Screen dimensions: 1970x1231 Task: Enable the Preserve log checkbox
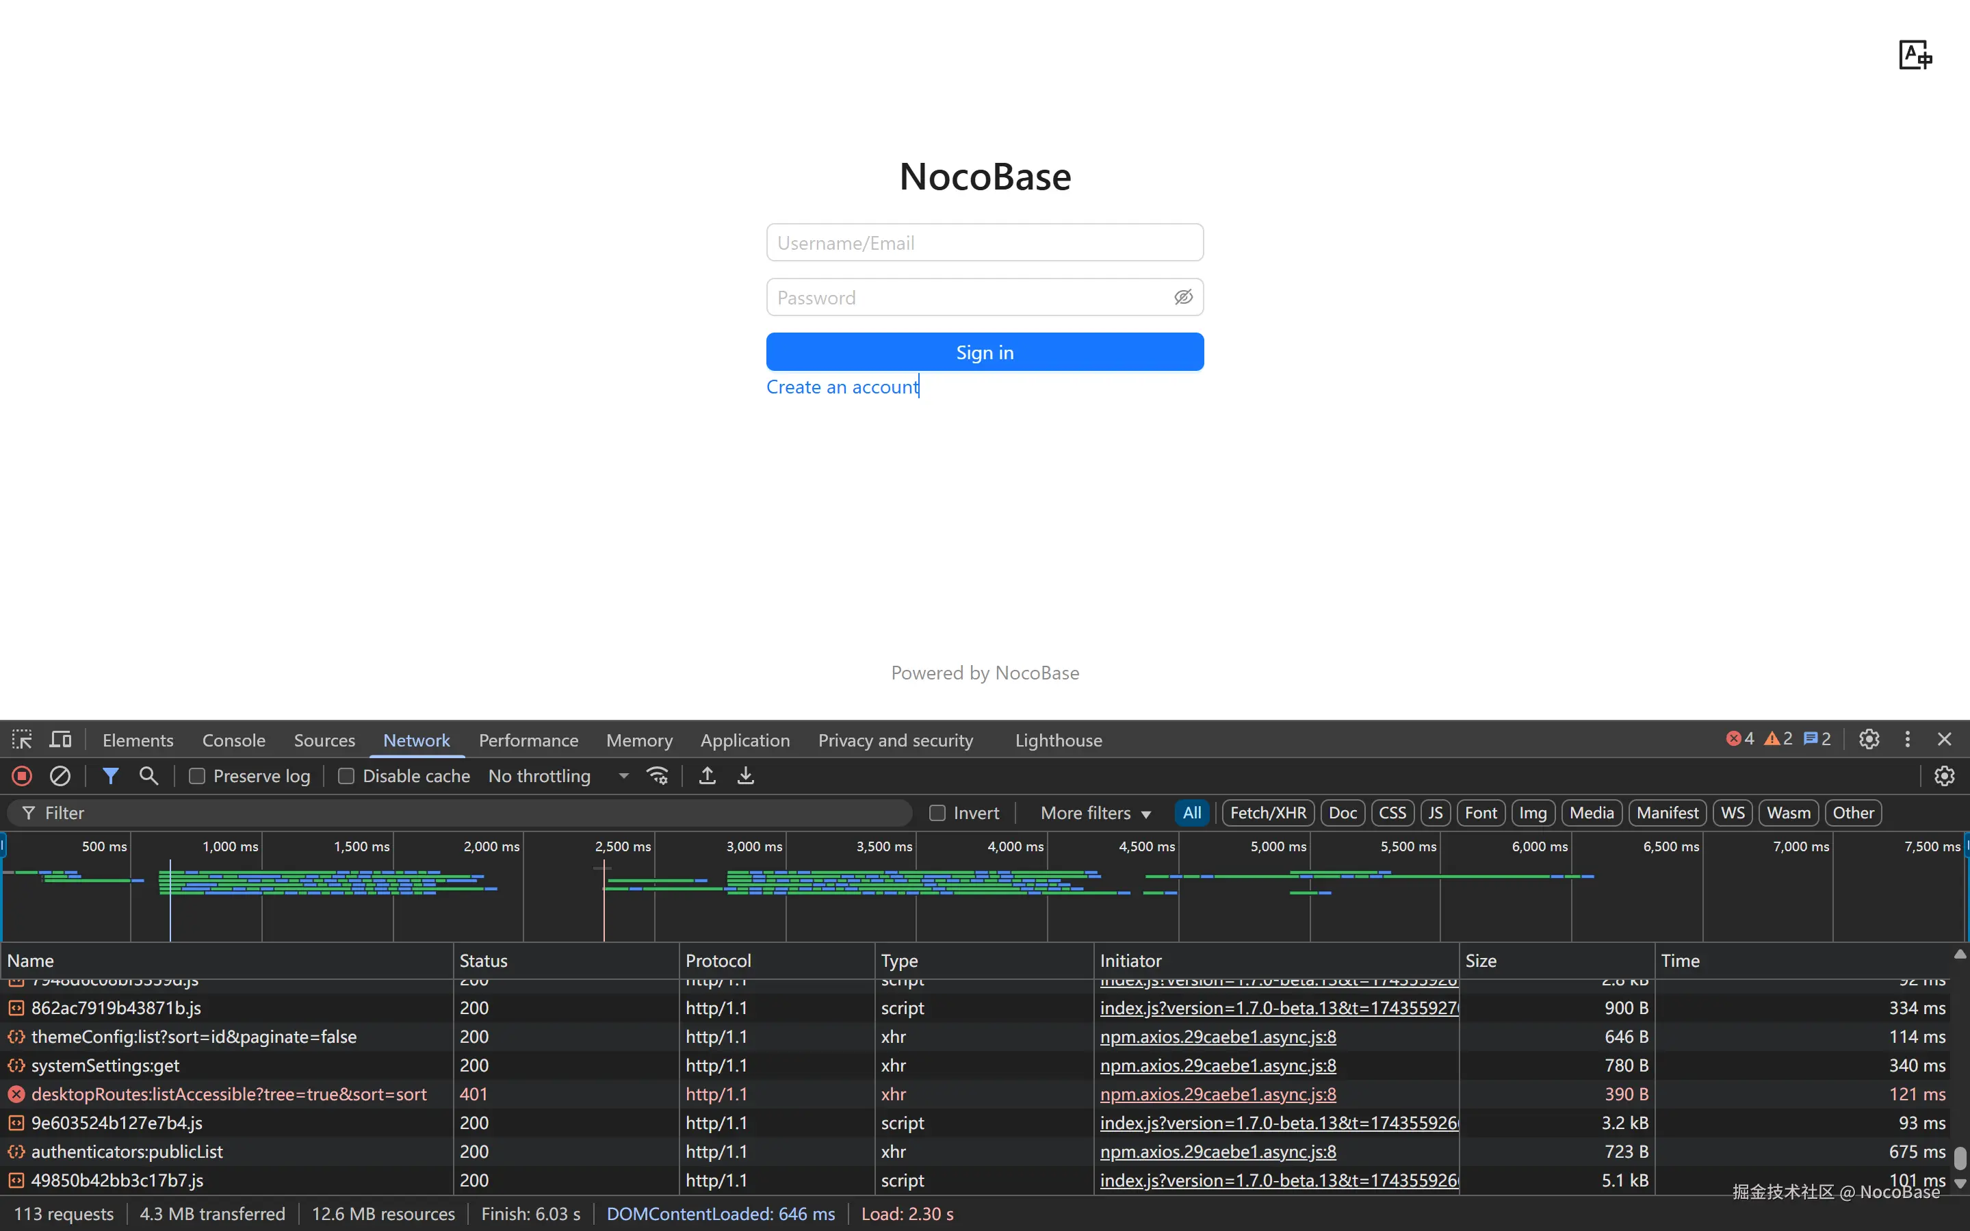click(x=197, y=776)
